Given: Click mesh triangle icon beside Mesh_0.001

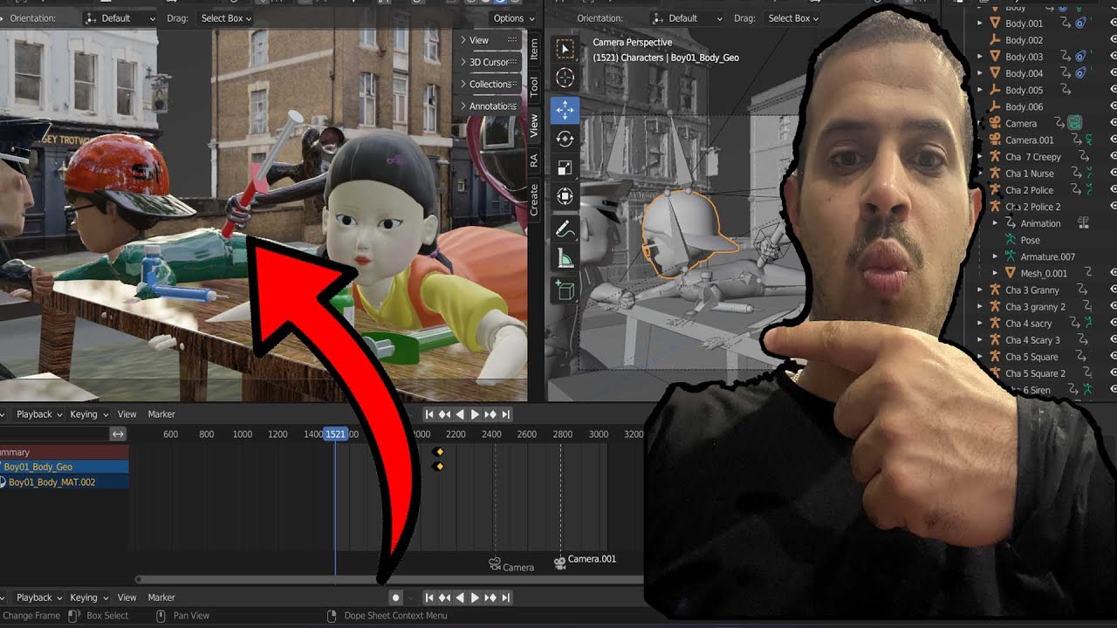Looking at the screenshot, I should tap(1011, 274).
